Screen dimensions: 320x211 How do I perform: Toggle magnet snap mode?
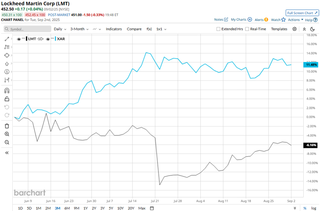(7, 90)
